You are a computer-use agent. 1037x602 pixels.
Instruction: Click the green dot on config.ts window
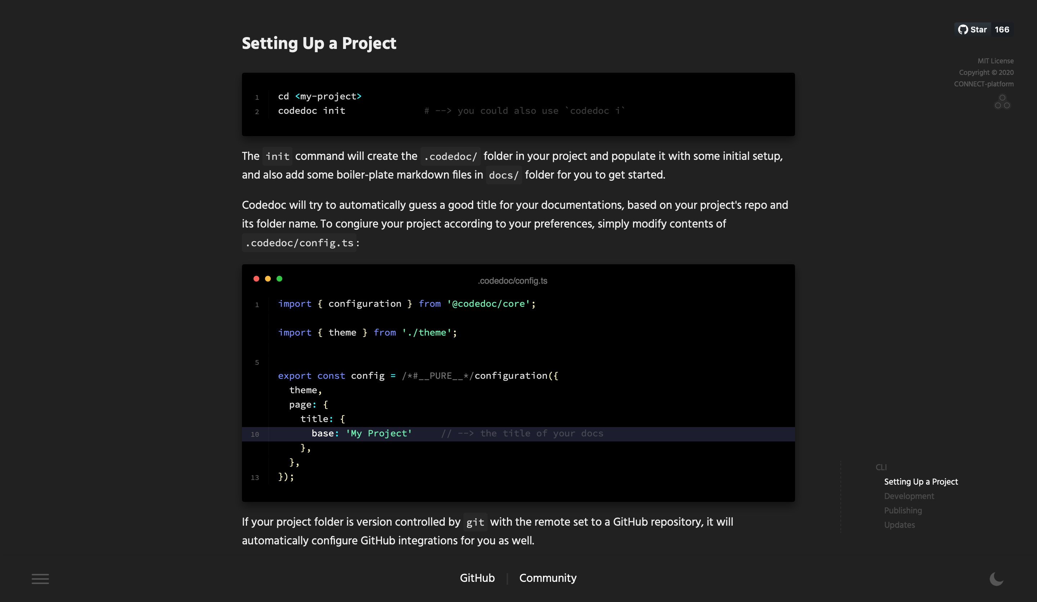tap(279, 279)
